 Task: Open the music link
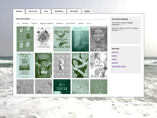pyautogui.click(x=114, y=59)
